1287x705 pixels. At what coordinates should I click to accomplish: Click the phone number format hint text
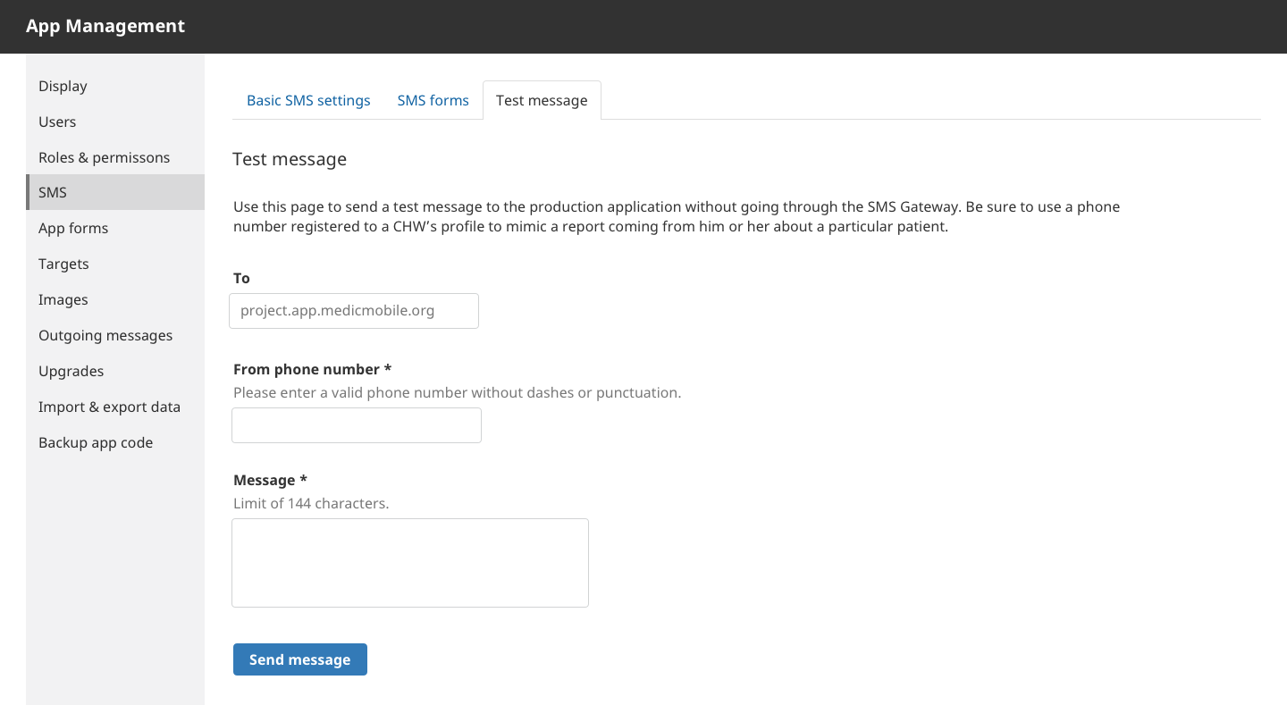point(457,392)
